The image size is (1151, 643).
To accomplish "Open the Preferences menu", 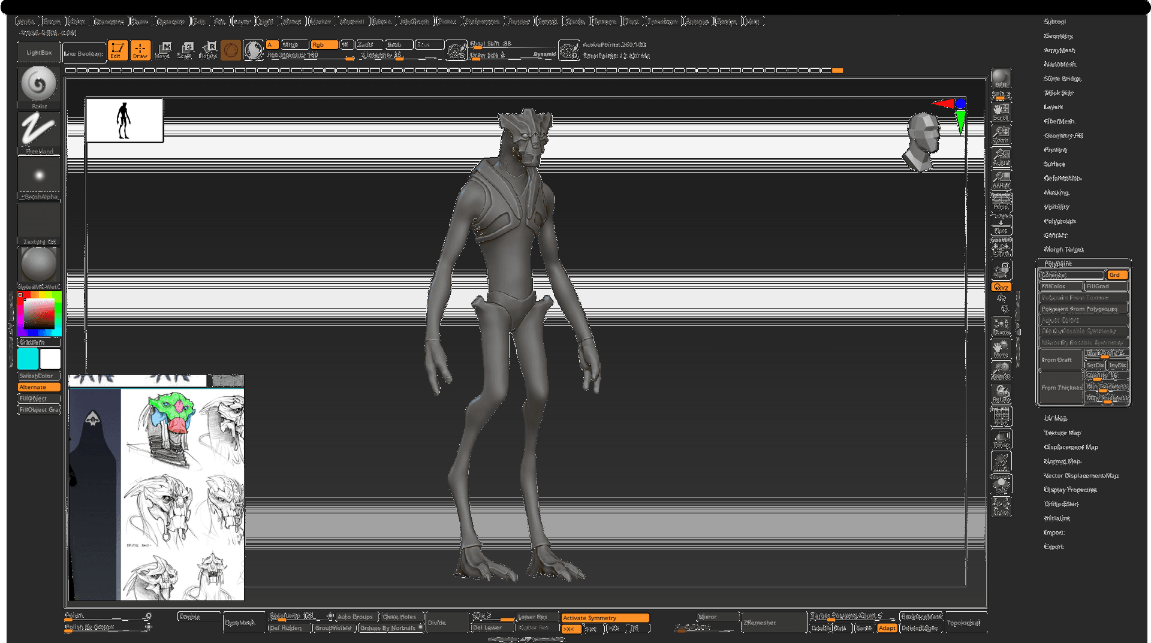I will [x=482, y=22].
